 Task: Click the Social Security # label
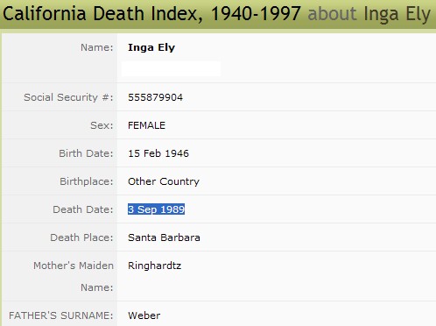[x=68, y=97]
